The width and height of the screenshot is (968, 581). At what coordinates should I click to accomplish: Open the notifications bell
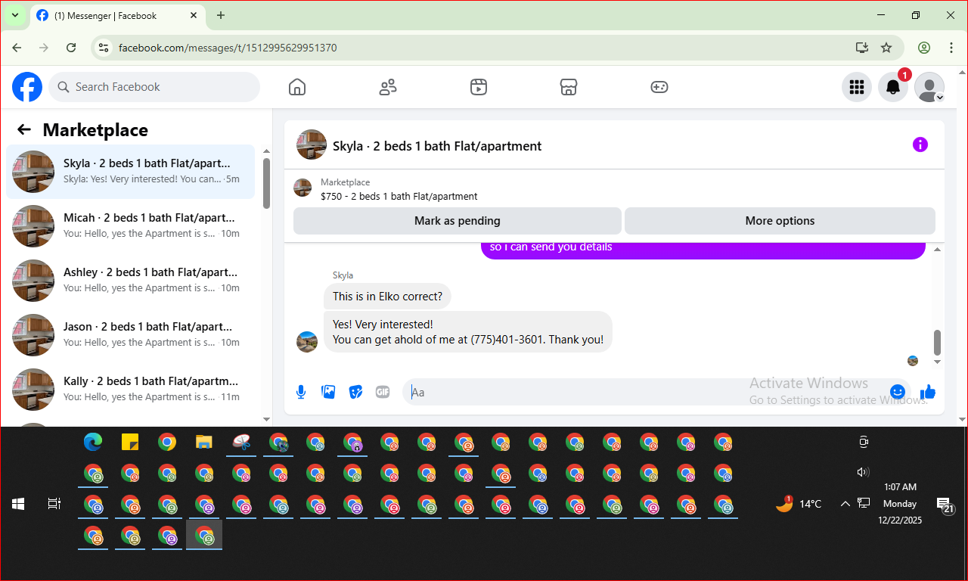(893, 87)
